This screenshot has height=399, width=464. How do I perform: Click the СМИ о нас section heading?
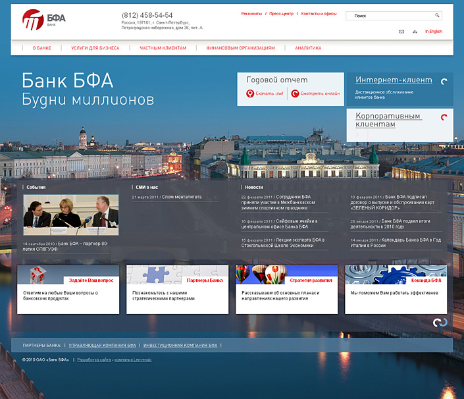click(147, 188)
